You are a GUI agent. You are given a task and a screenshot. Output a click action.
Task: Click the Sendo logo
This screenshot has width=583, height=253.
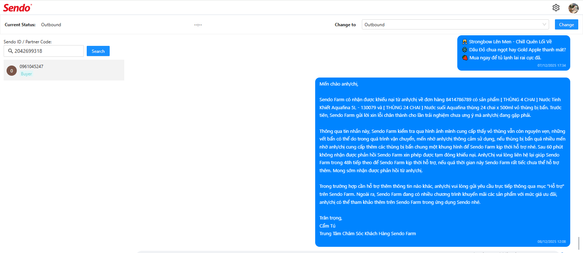pos(17,8)
